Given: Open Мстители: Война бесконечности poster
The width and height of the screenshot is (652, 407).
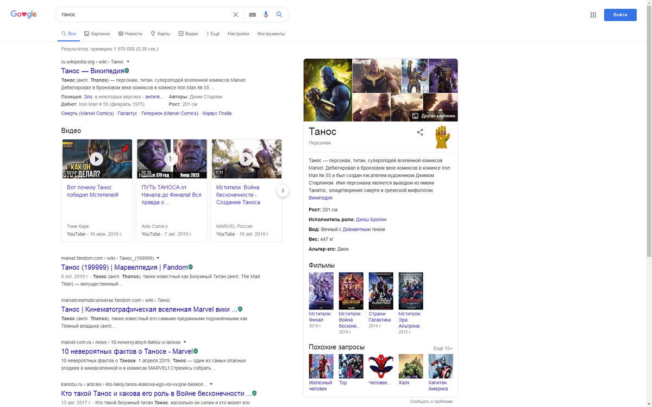Looking at the screenshot, I should pos(350,291).
